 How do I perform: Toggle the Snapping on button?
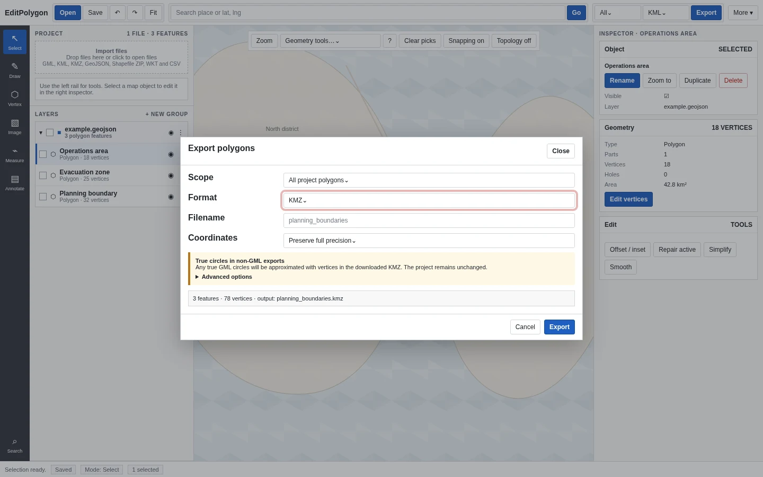pos(466,41)
